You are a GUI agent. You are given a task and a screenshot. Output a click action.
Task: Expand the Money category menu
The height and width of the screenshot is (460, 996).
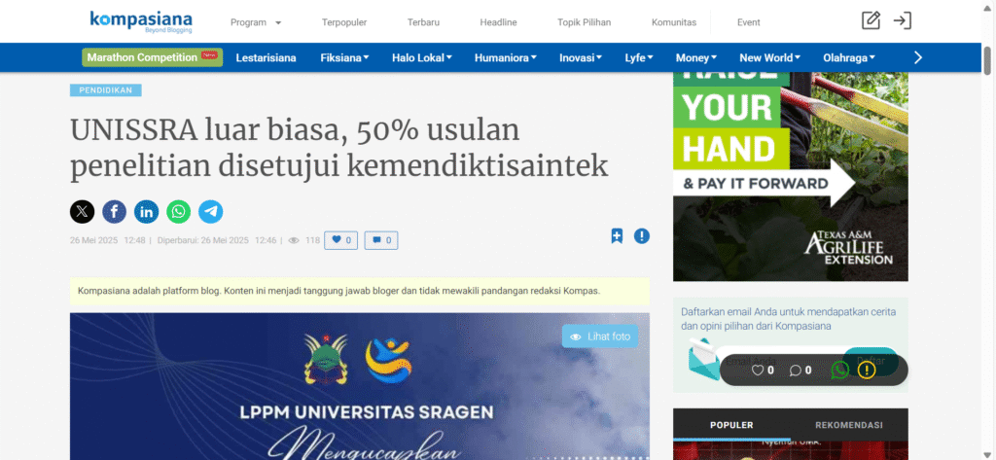[x=696, y=57]
